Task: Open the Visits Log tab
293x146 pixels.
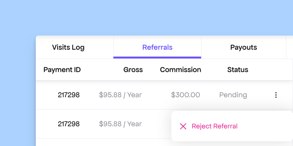Action: coord(68,47)
